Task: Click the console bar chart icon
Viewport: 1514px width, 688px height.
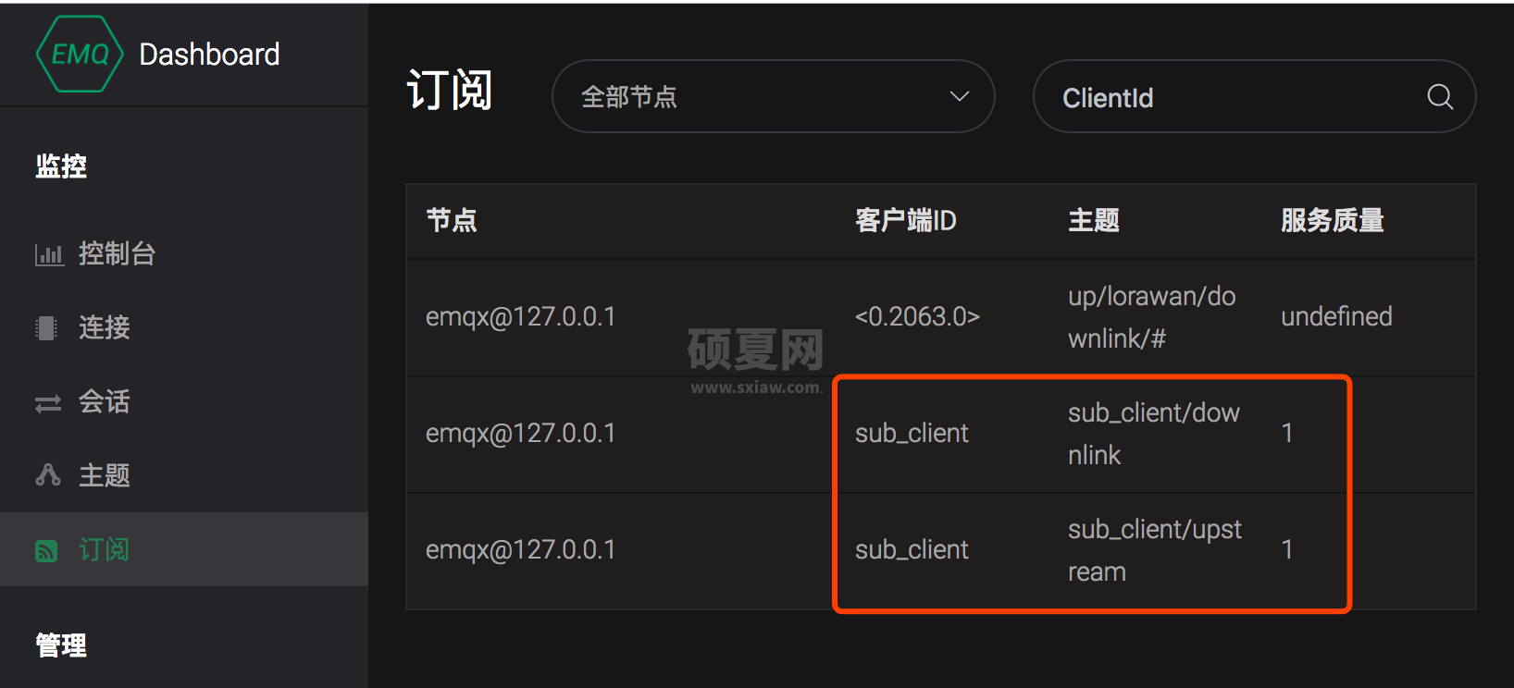Action: [x=49, y=254]
